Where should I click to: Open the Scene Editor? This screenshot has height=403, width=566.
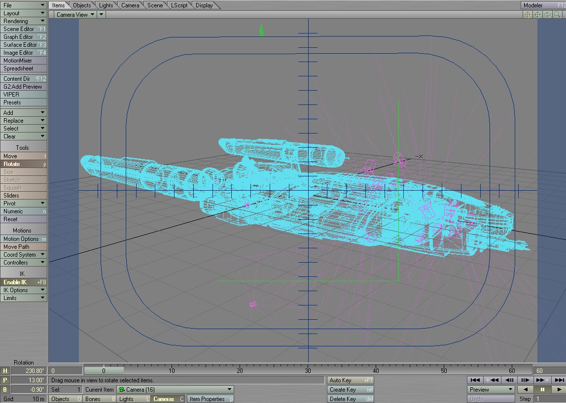pyautogui.click(x=24, y=29)
